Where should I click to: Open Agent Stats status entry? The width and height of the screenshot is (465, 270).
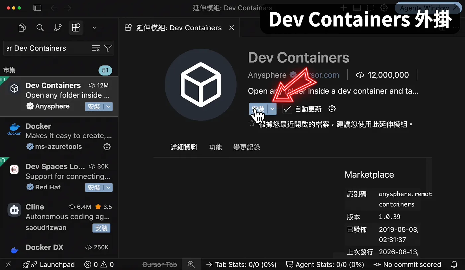(x=325, y=265)
